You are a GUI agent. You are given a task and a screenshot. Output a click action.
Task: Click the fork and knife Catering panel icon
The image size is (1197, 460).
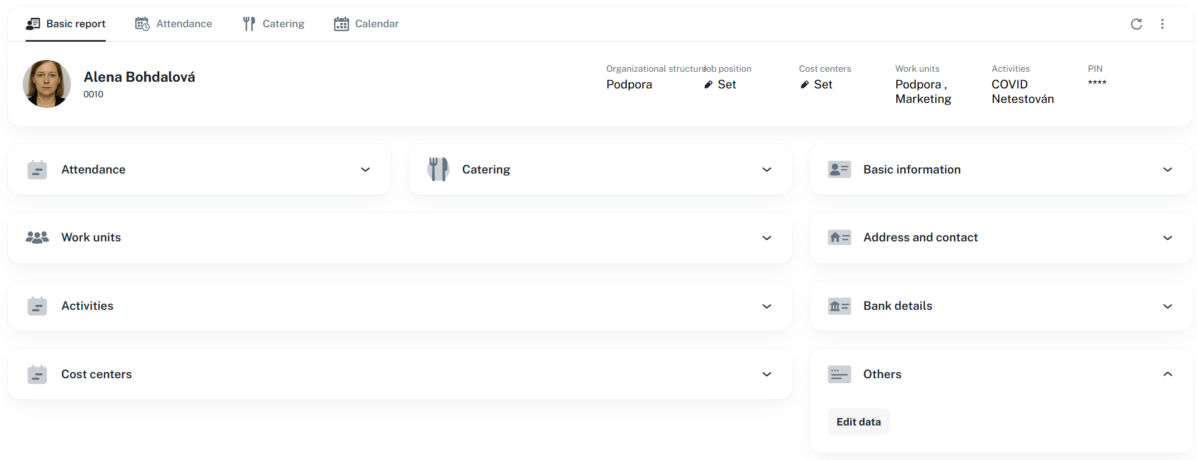438,169
